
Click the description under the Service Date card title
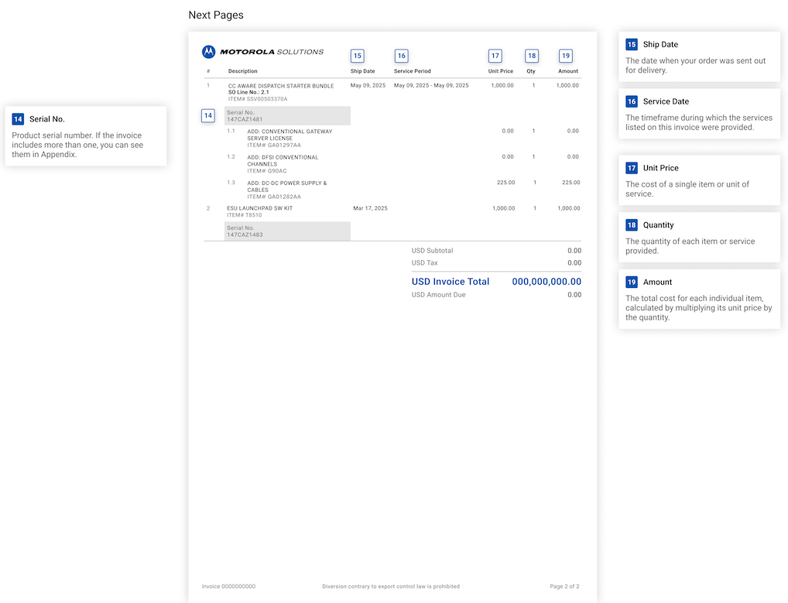[x=699, y=122]
